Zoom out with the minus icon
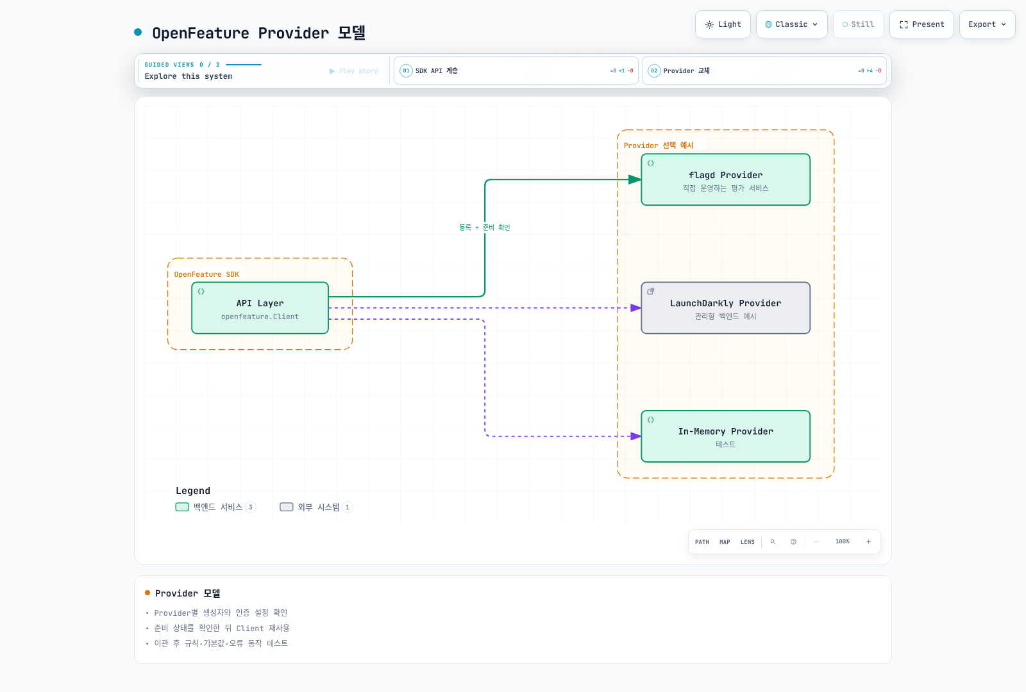Image resolution: width=1026 pixels, height=692 pixels. coord(816,542)
